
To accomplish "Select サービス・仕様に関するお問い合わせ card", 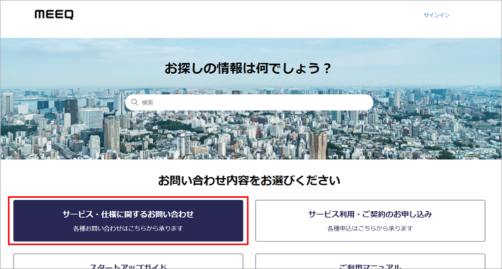I will click(128, 221).
